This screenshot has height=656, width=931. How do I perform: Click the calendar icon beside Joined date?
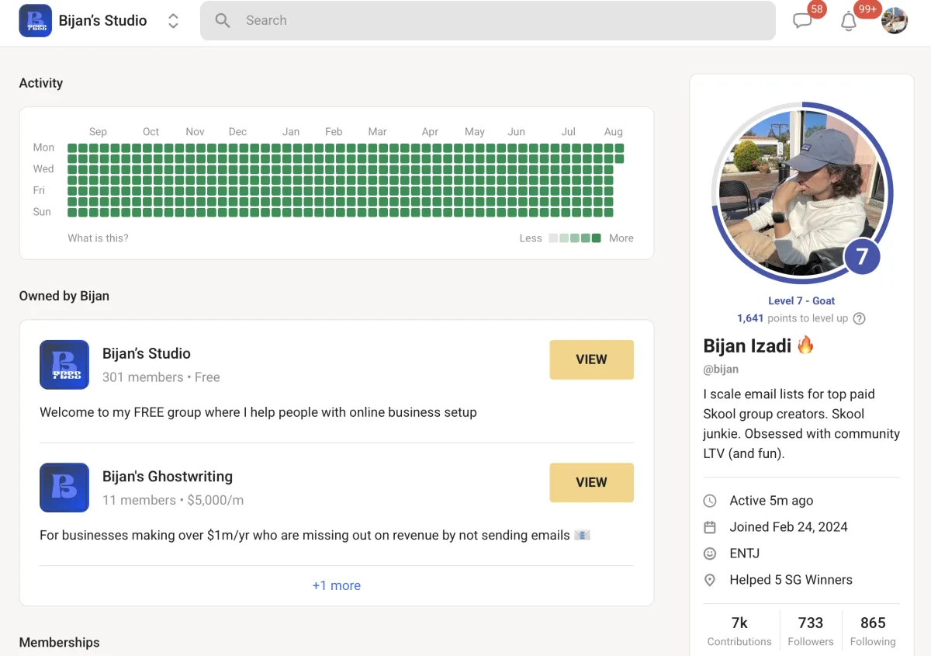[710, 527]
